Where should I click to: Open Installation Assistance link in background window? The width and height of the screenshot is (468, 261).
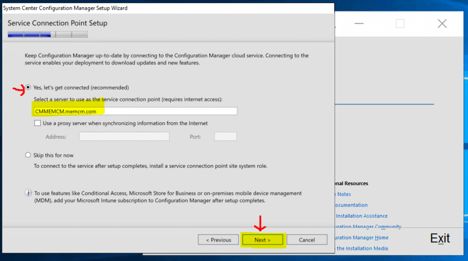(362, 216)
